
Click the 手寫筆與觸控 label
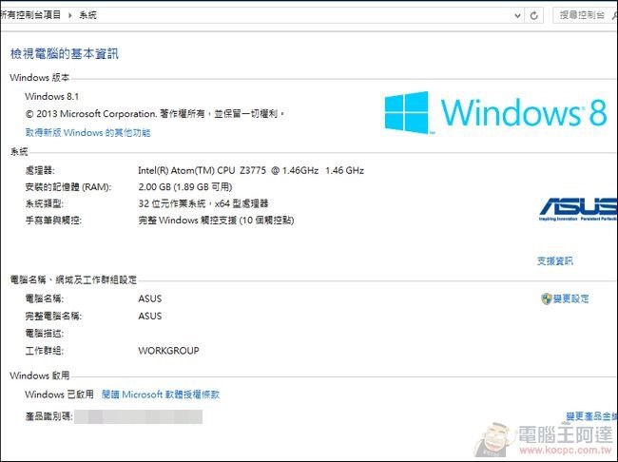click(53, 220)
